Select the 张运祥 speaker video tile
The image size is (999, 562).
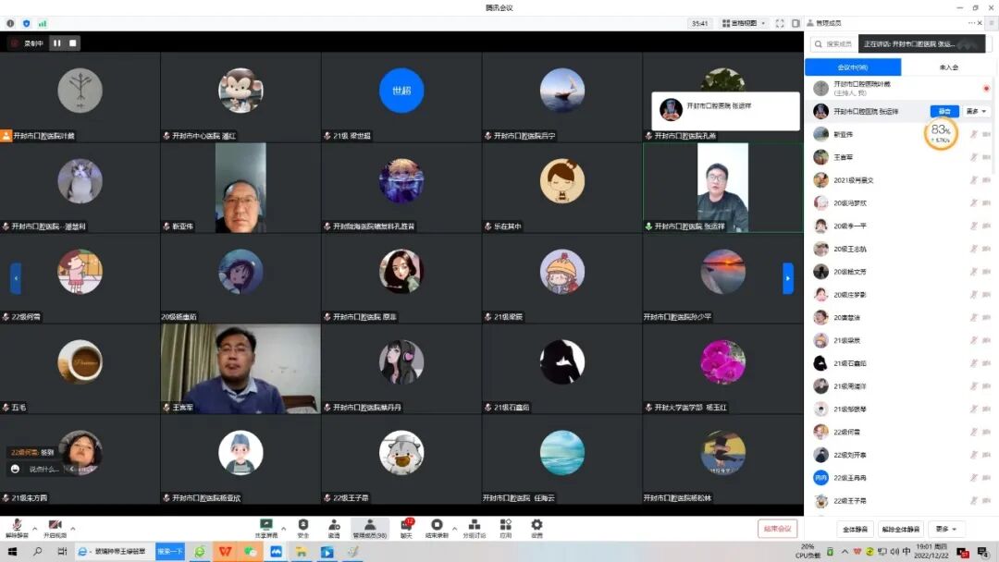point(722,188)
